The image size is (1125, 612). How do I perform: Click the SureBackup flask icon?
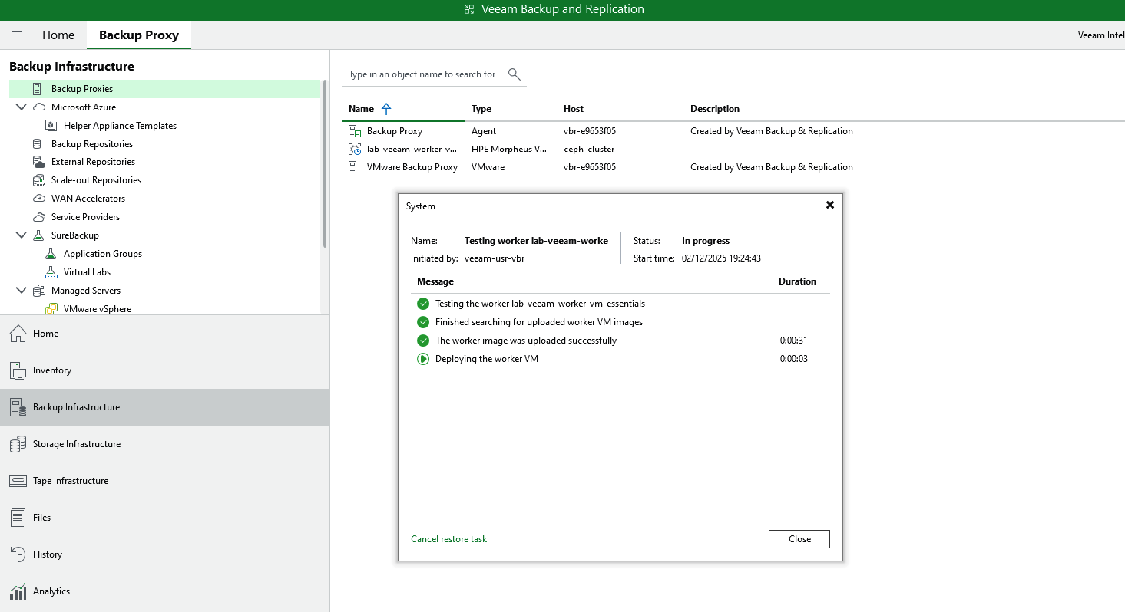point(39,235)
